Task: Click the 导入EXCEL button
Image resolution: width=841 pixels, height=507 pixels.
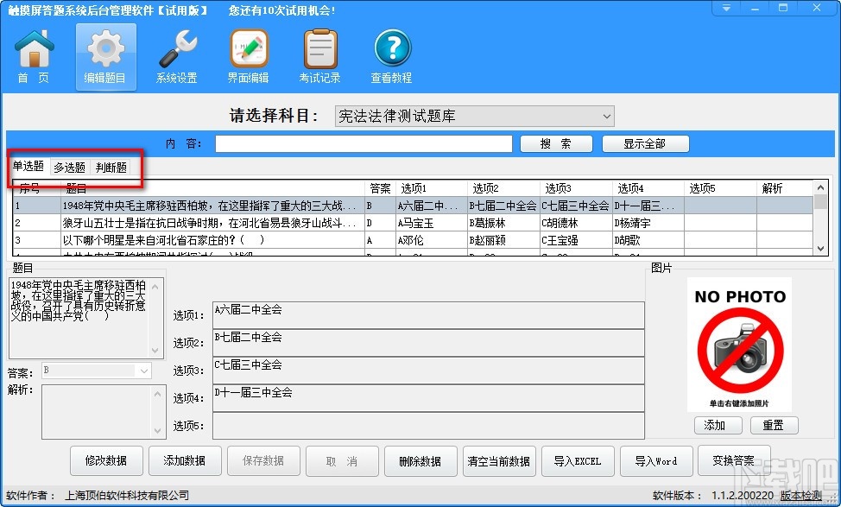Action: tap(578, 460)
